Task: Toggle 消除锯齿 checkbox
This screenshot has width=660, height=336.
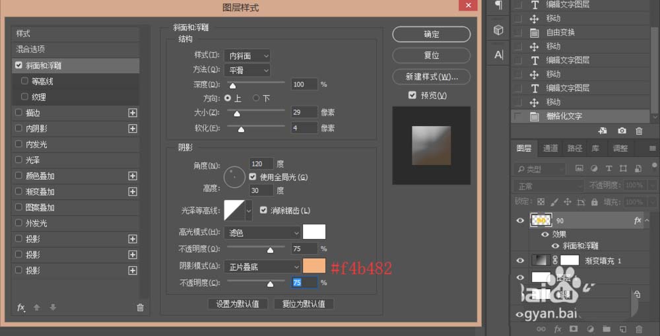Action: tap(263, 210)
